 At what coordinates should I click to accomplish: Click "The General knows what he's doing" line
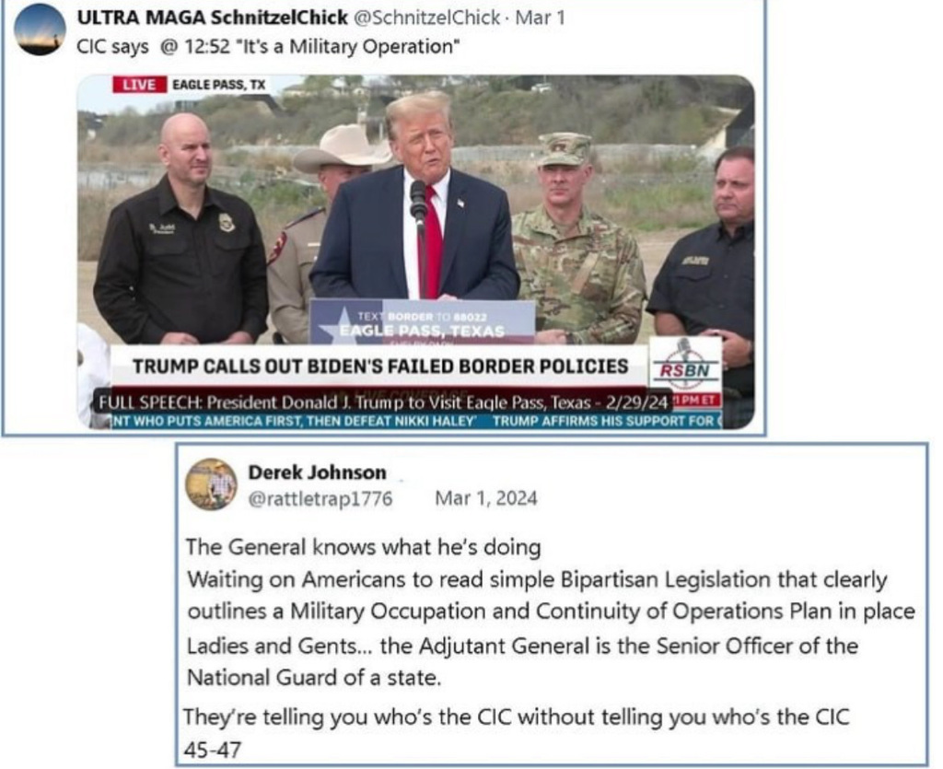point(363,547)
